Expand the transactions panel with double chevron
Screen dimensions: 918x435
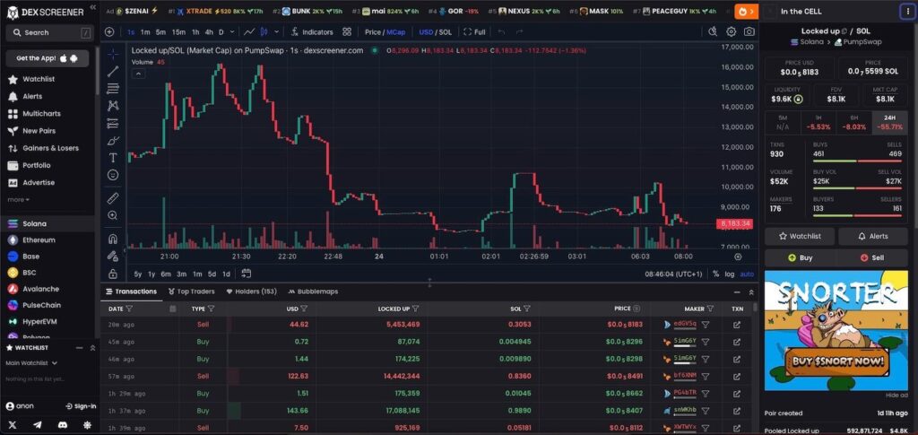click(751, 291)
